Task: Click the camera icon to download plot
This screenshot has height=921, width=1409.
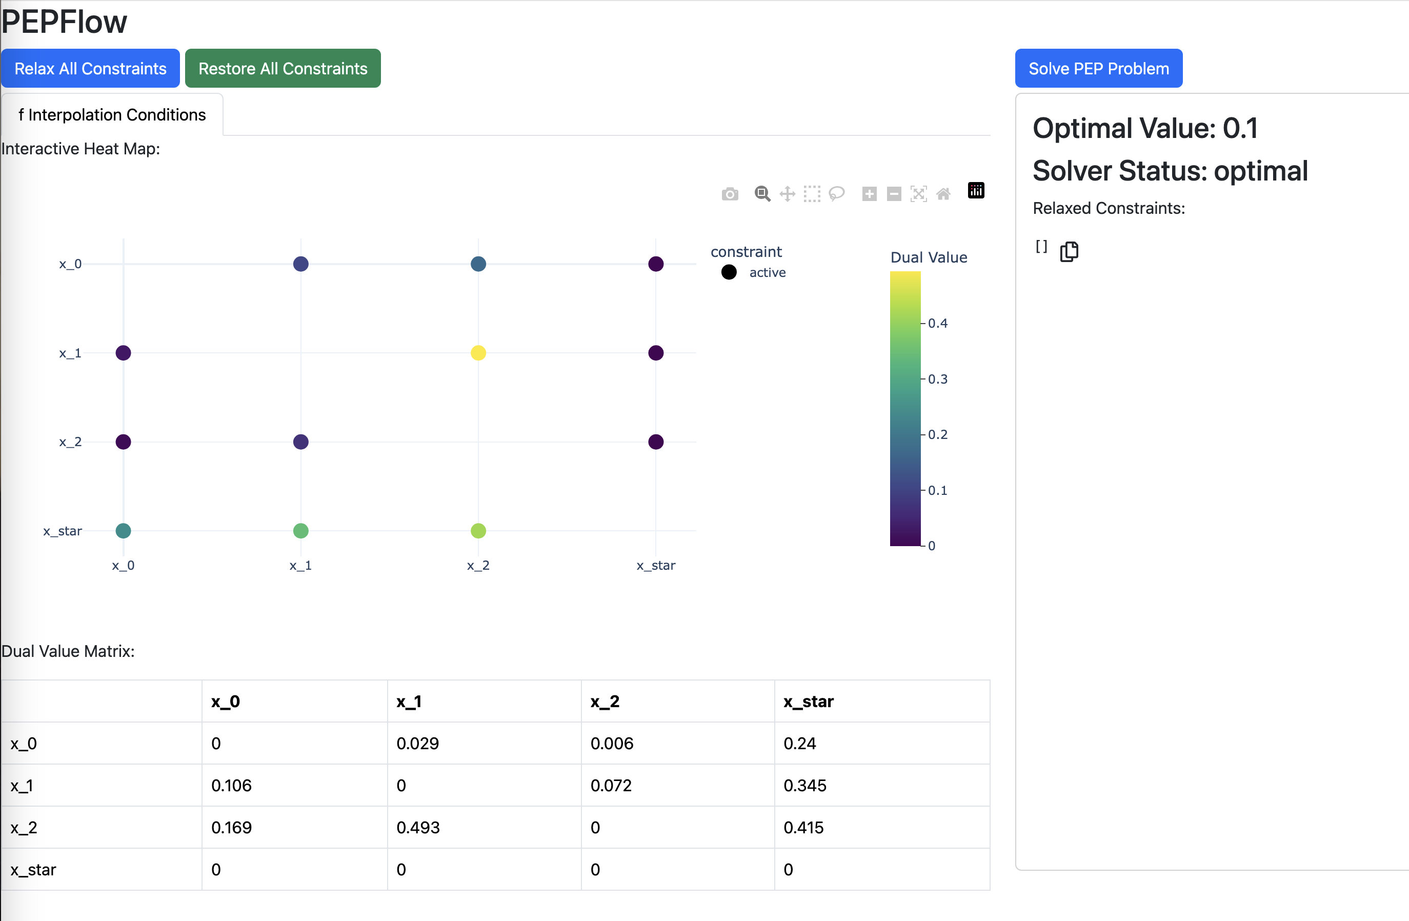Action: tap(729, 194)
